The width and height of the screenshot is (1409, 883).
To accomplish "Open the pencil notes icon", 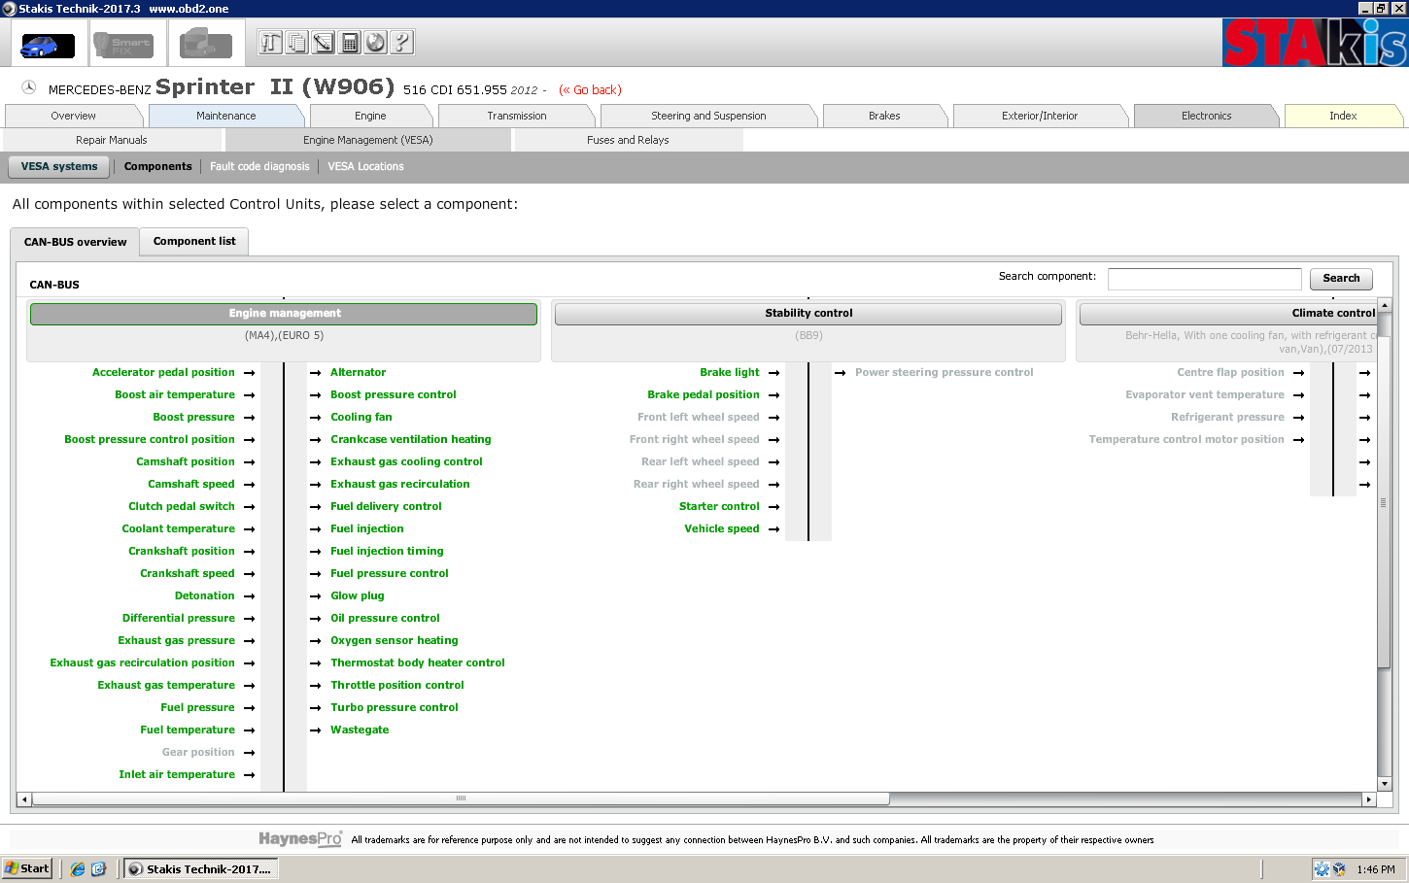I will tap(323, 43).
